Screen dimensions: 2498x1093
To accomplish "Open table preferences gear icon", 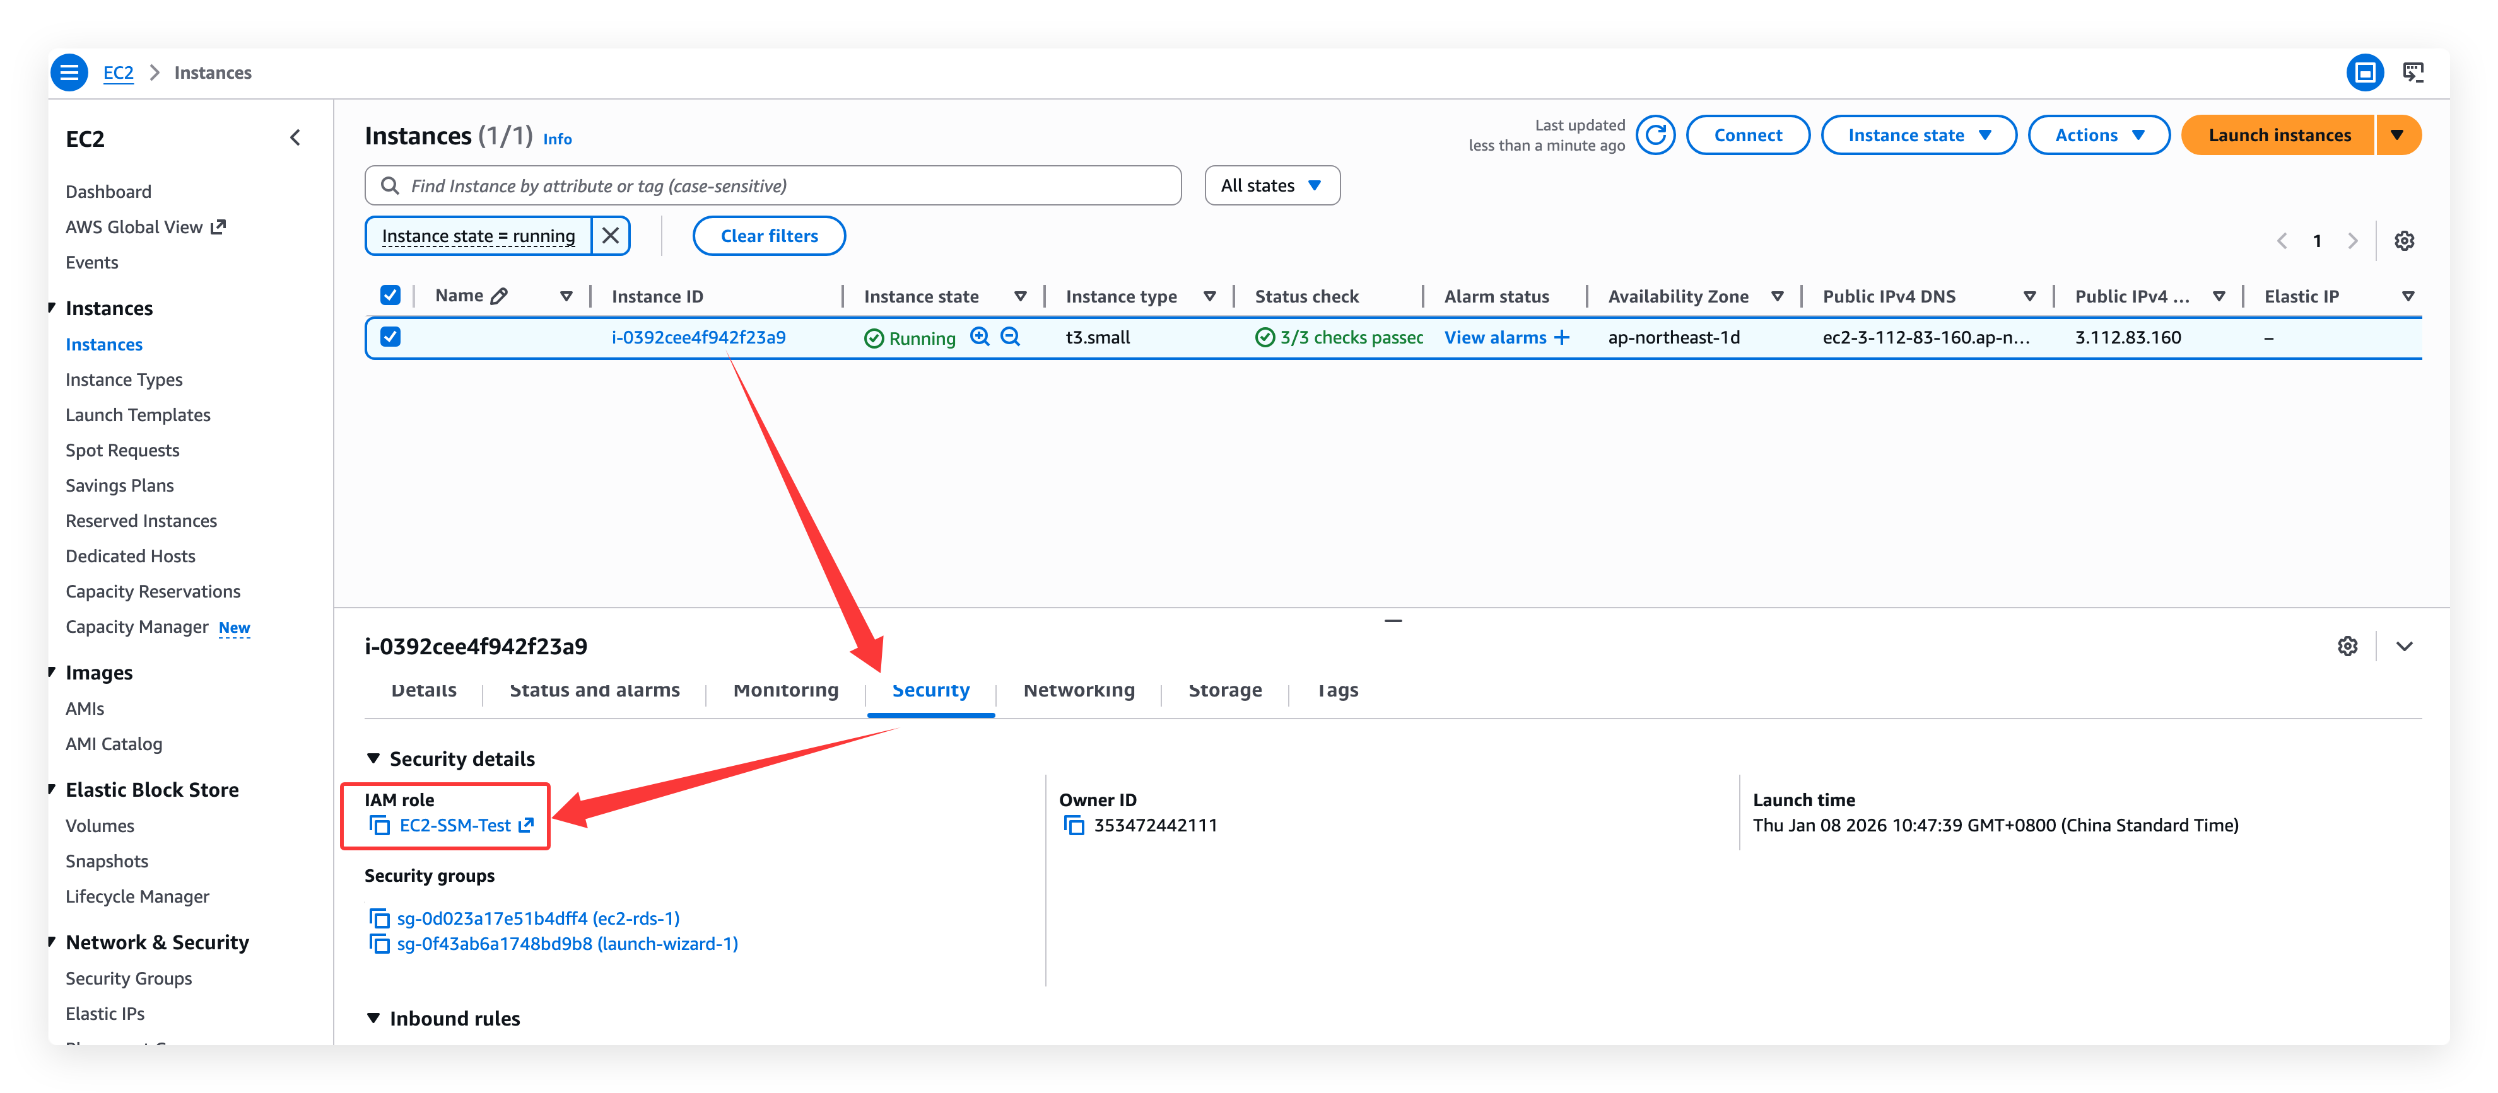I will [x=2404, y=240].
